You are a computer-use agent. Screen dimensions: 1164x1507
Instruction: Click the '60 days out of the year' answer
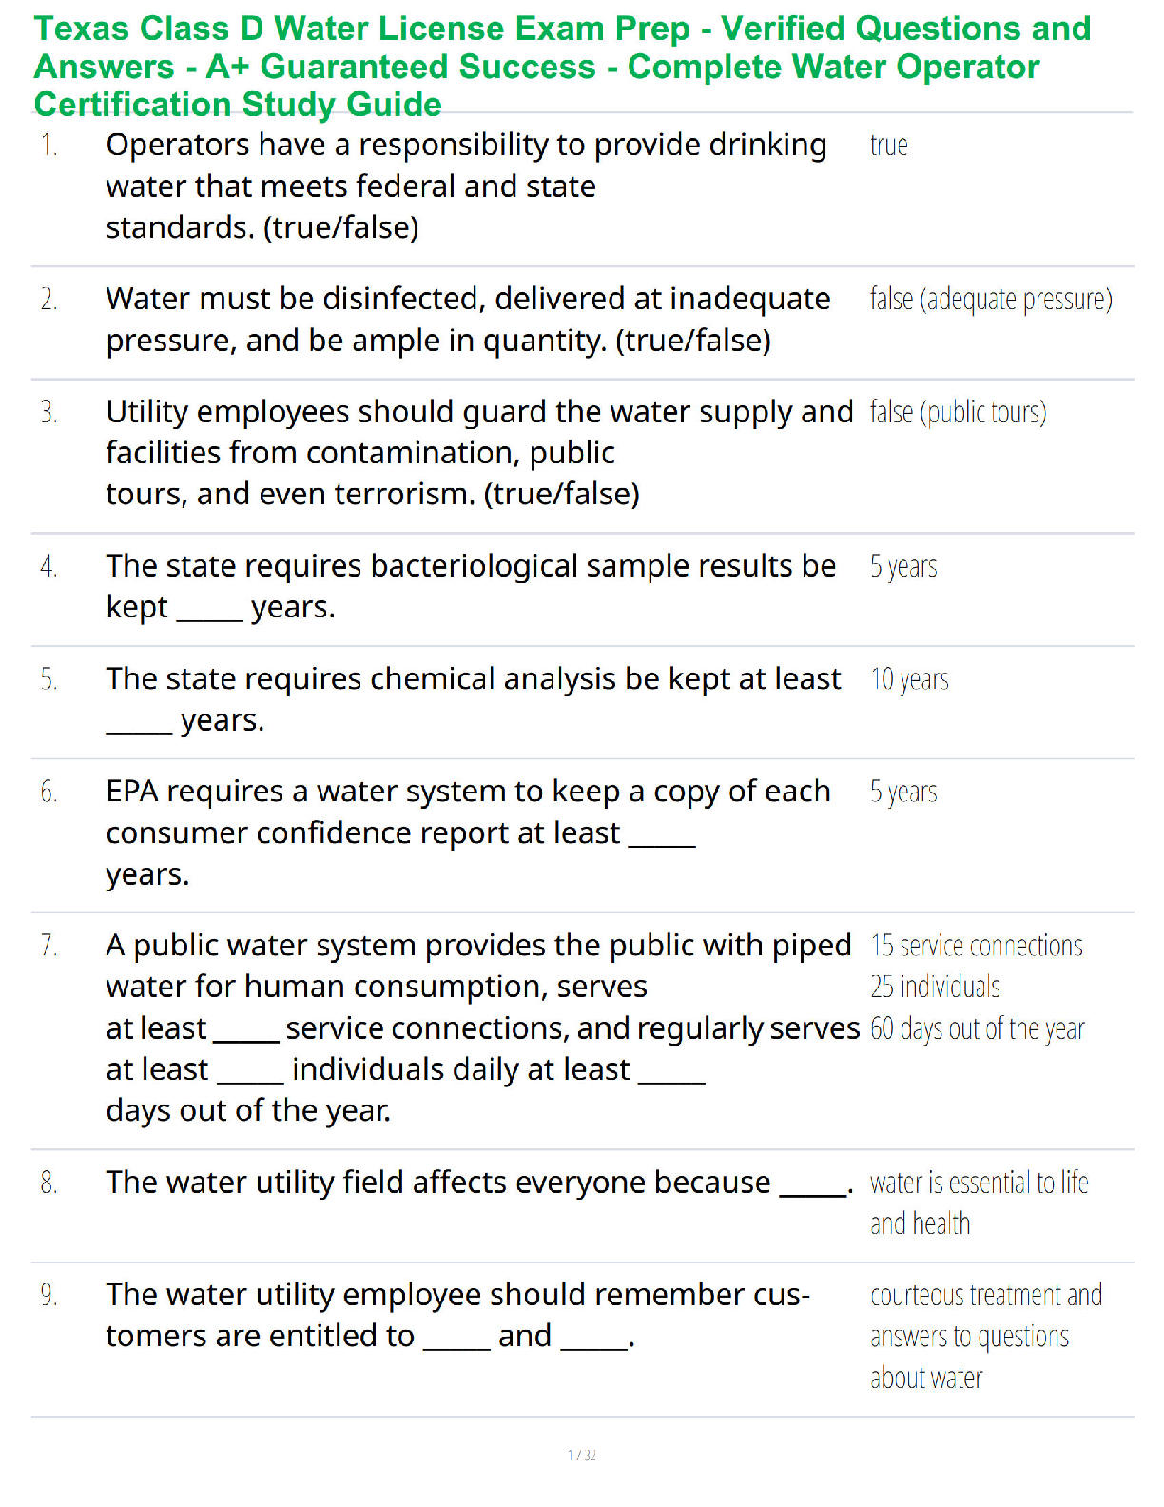point(978,1028)
